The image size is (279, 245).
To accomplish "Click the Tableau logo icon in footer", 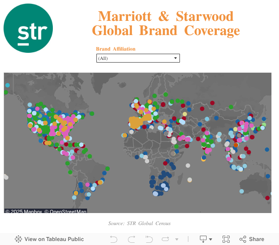I will pos(18,239).
